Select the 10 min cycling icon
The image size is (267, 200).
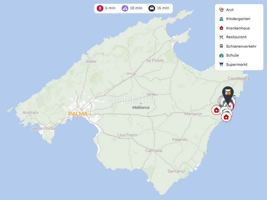click(x=125, y=8)
